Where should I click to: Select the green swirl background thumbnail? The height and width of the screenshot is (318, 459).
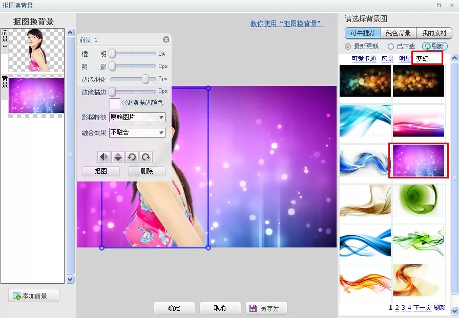(419, 201)
